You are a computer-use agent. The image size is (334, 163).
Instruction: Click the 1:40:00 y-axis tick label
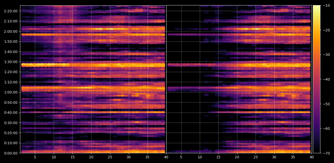coord(11,52)
